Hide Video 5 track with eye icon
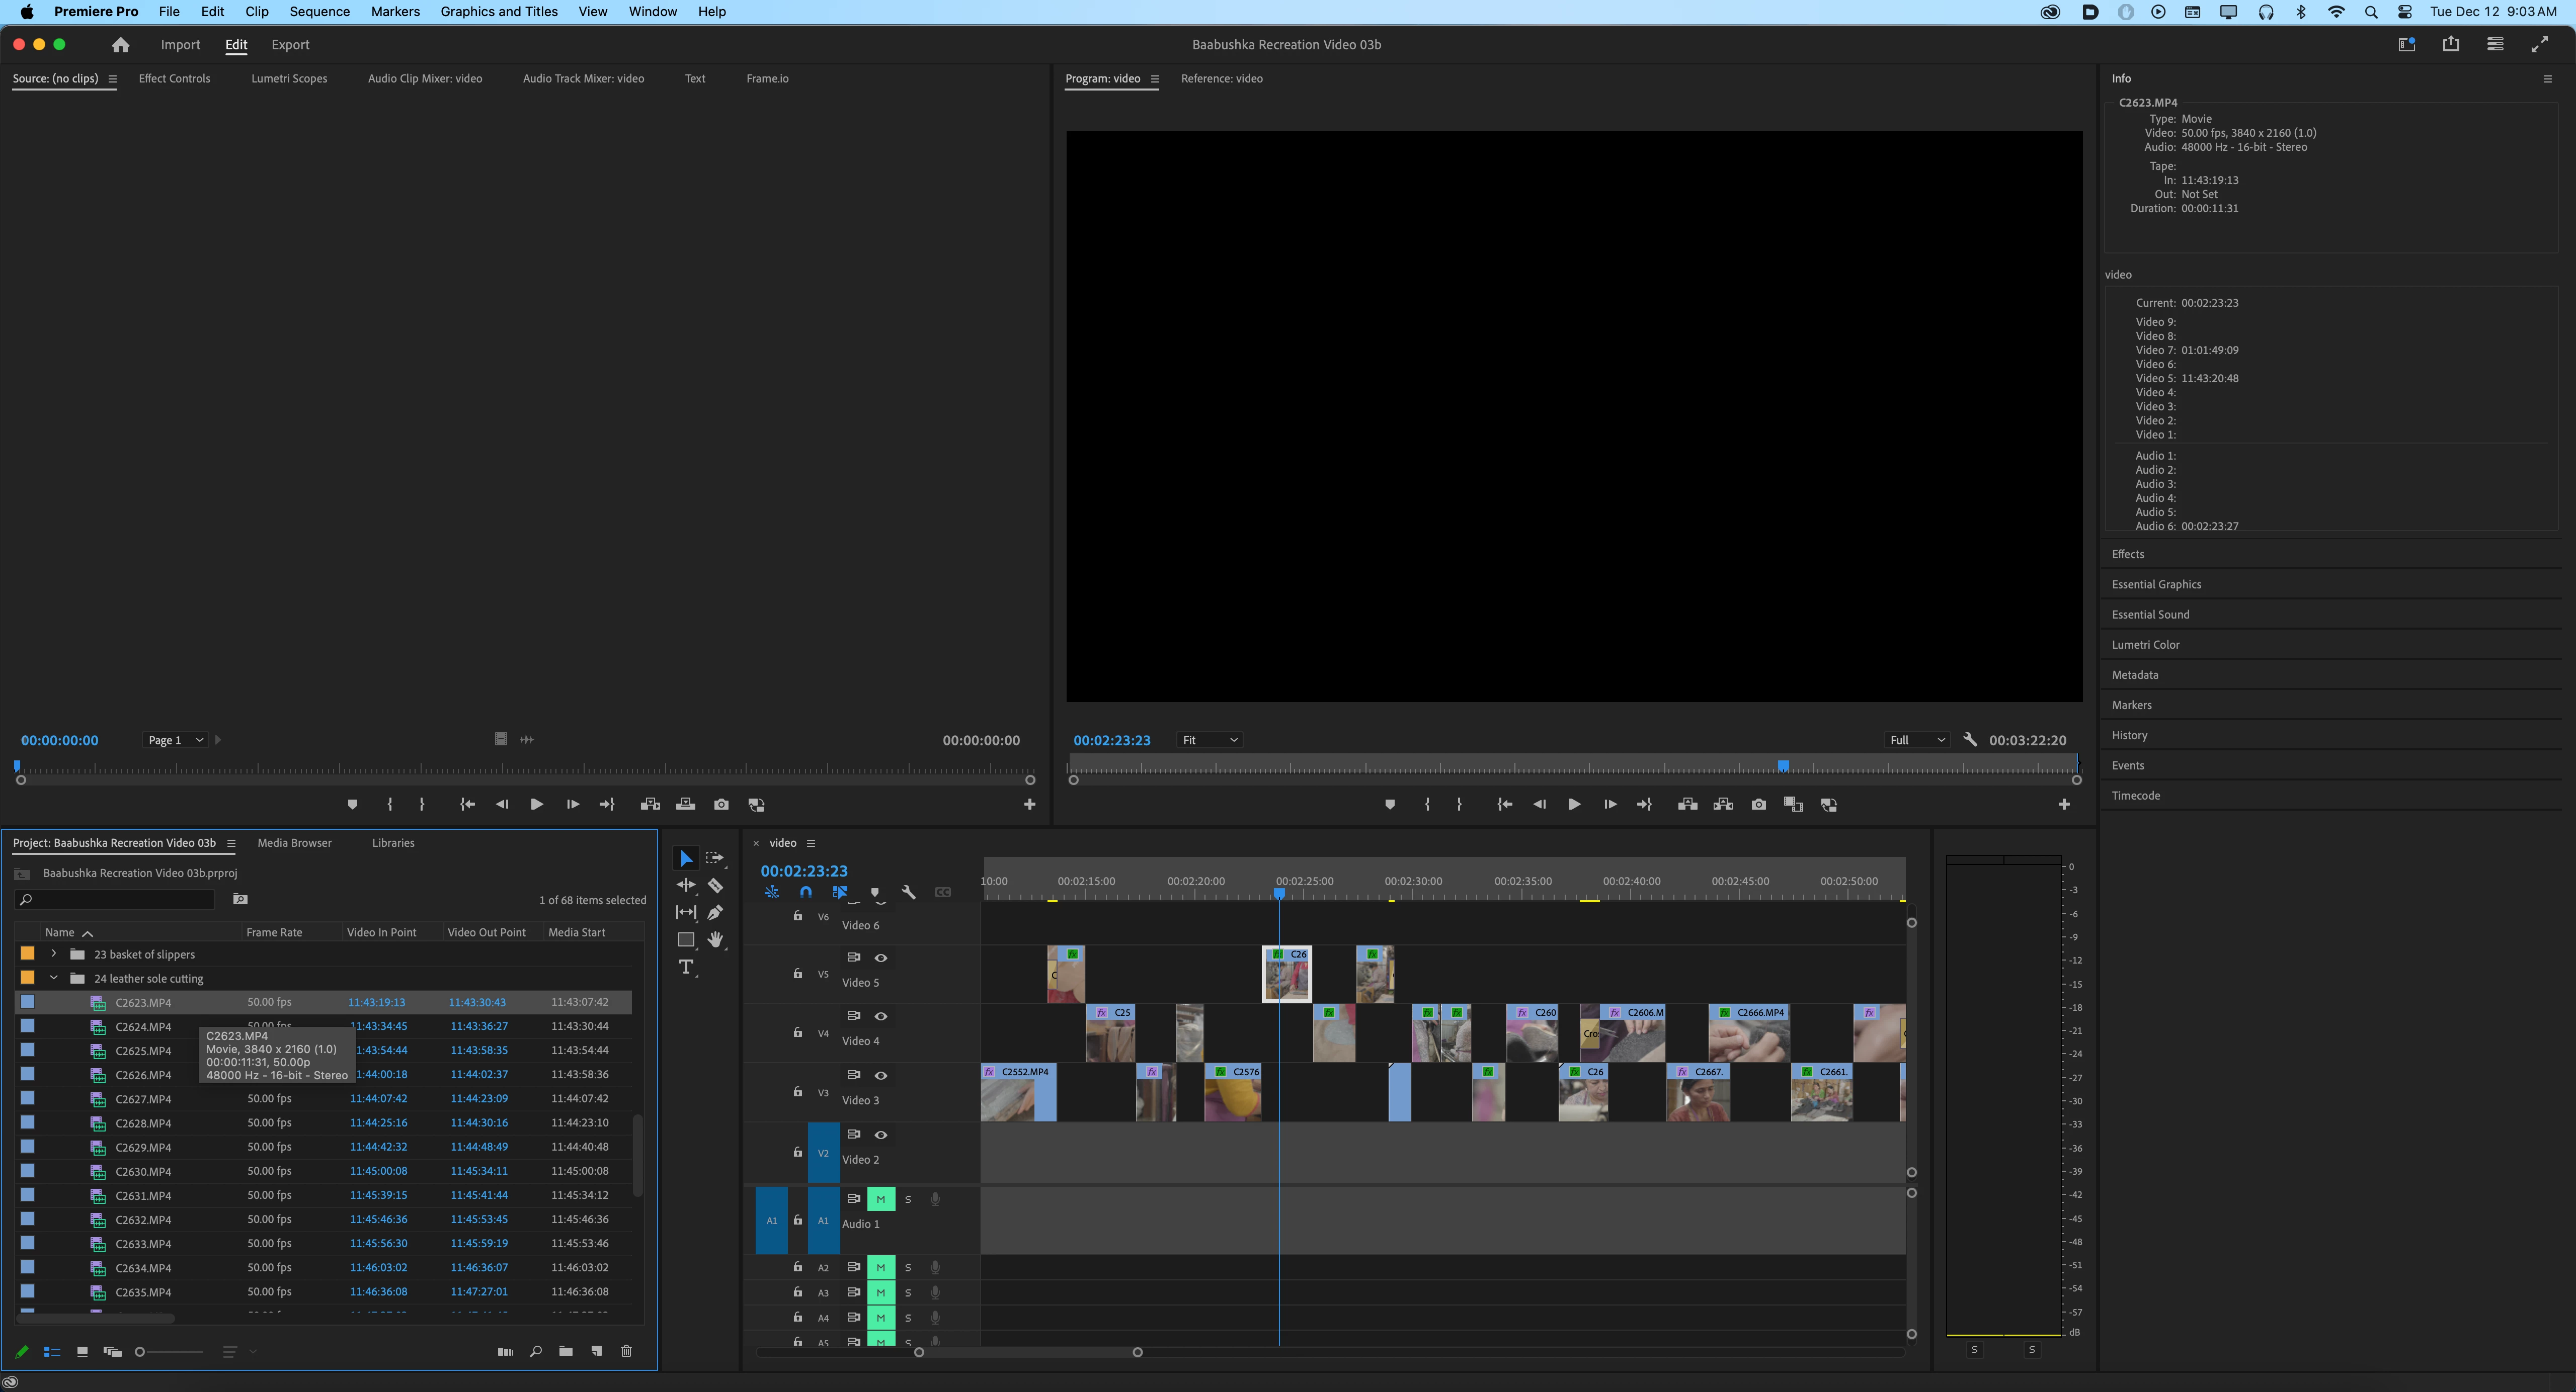Screen dimensions: 2576x1392 pos(881,958)
